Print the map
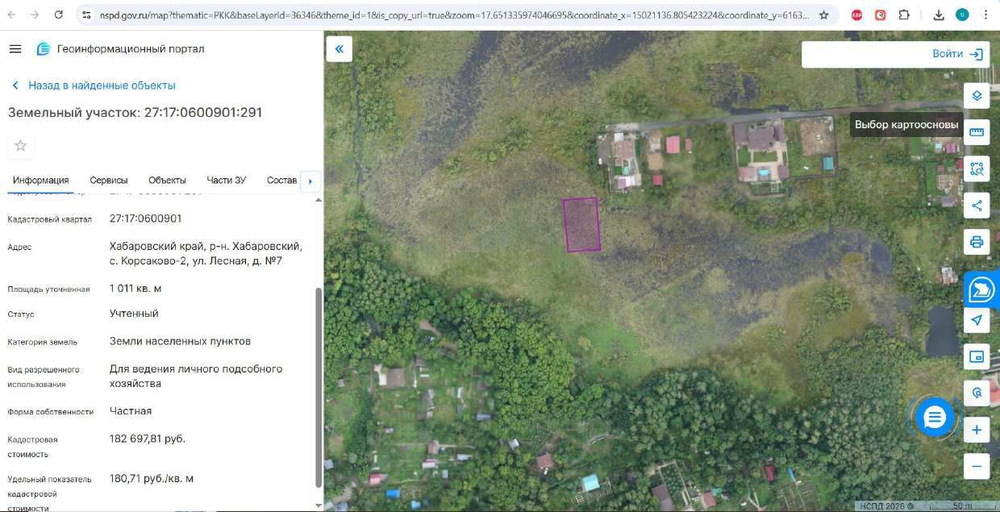This screenshot has width=1000, height=512. point(977,241)
